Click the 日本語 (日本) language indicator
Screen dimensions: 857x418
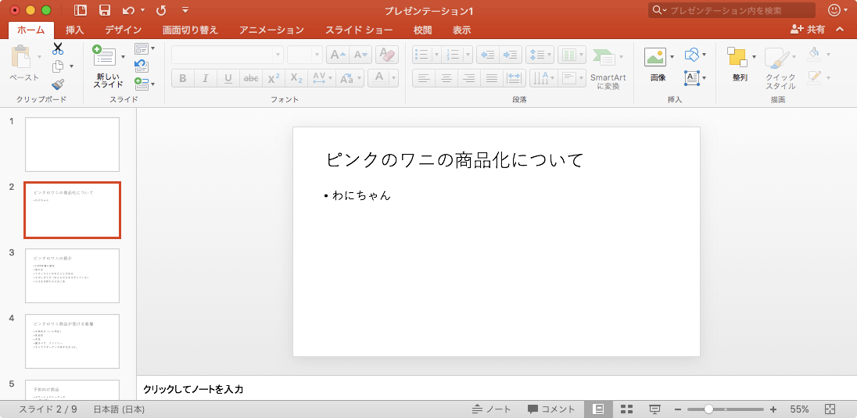click(x=119, y=409)
